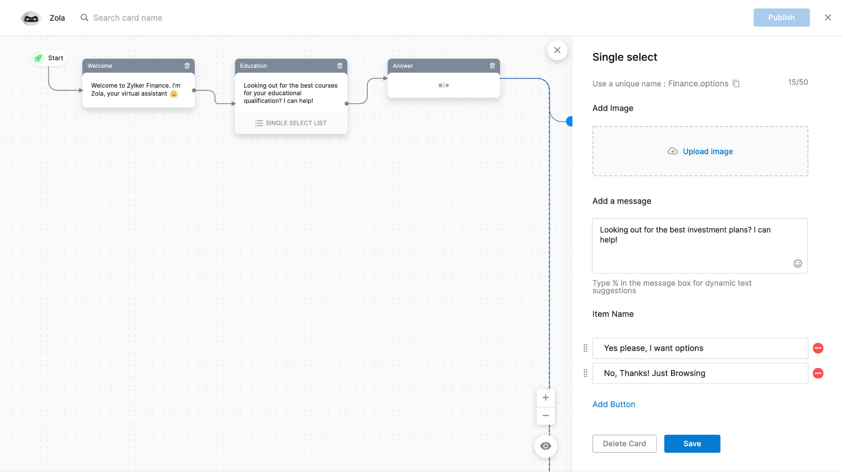
Task: Open emoji picker in message box
Action: [797, 263]
